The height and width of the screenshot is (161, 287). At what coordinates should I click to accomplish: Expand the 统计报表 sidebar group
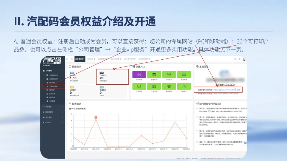pyautogui.click(x=53, y=117)
